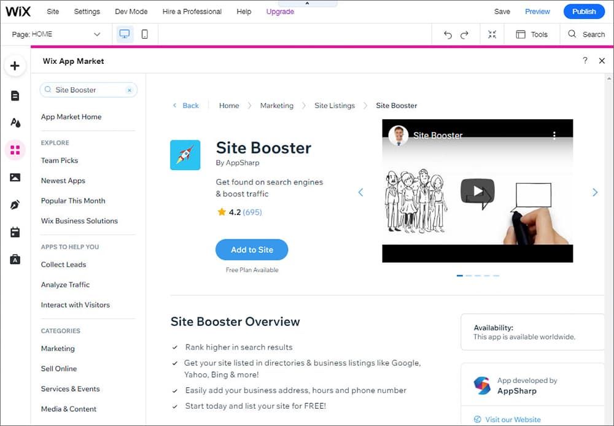Image resolution: width=614 pixels, height=426 pixels.
Task: Go to App Market Home
Action: (71, 117)
